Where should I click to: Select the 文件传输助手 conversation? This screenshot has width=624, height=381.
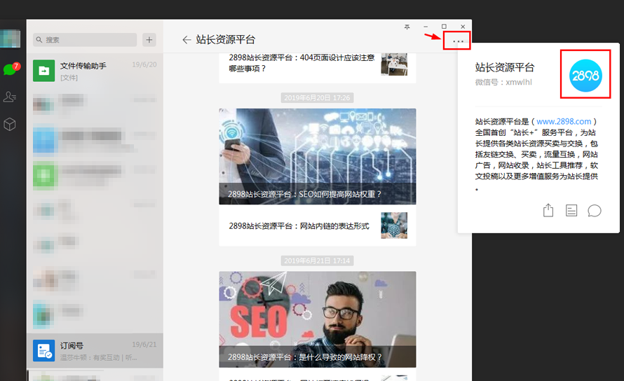95,70
